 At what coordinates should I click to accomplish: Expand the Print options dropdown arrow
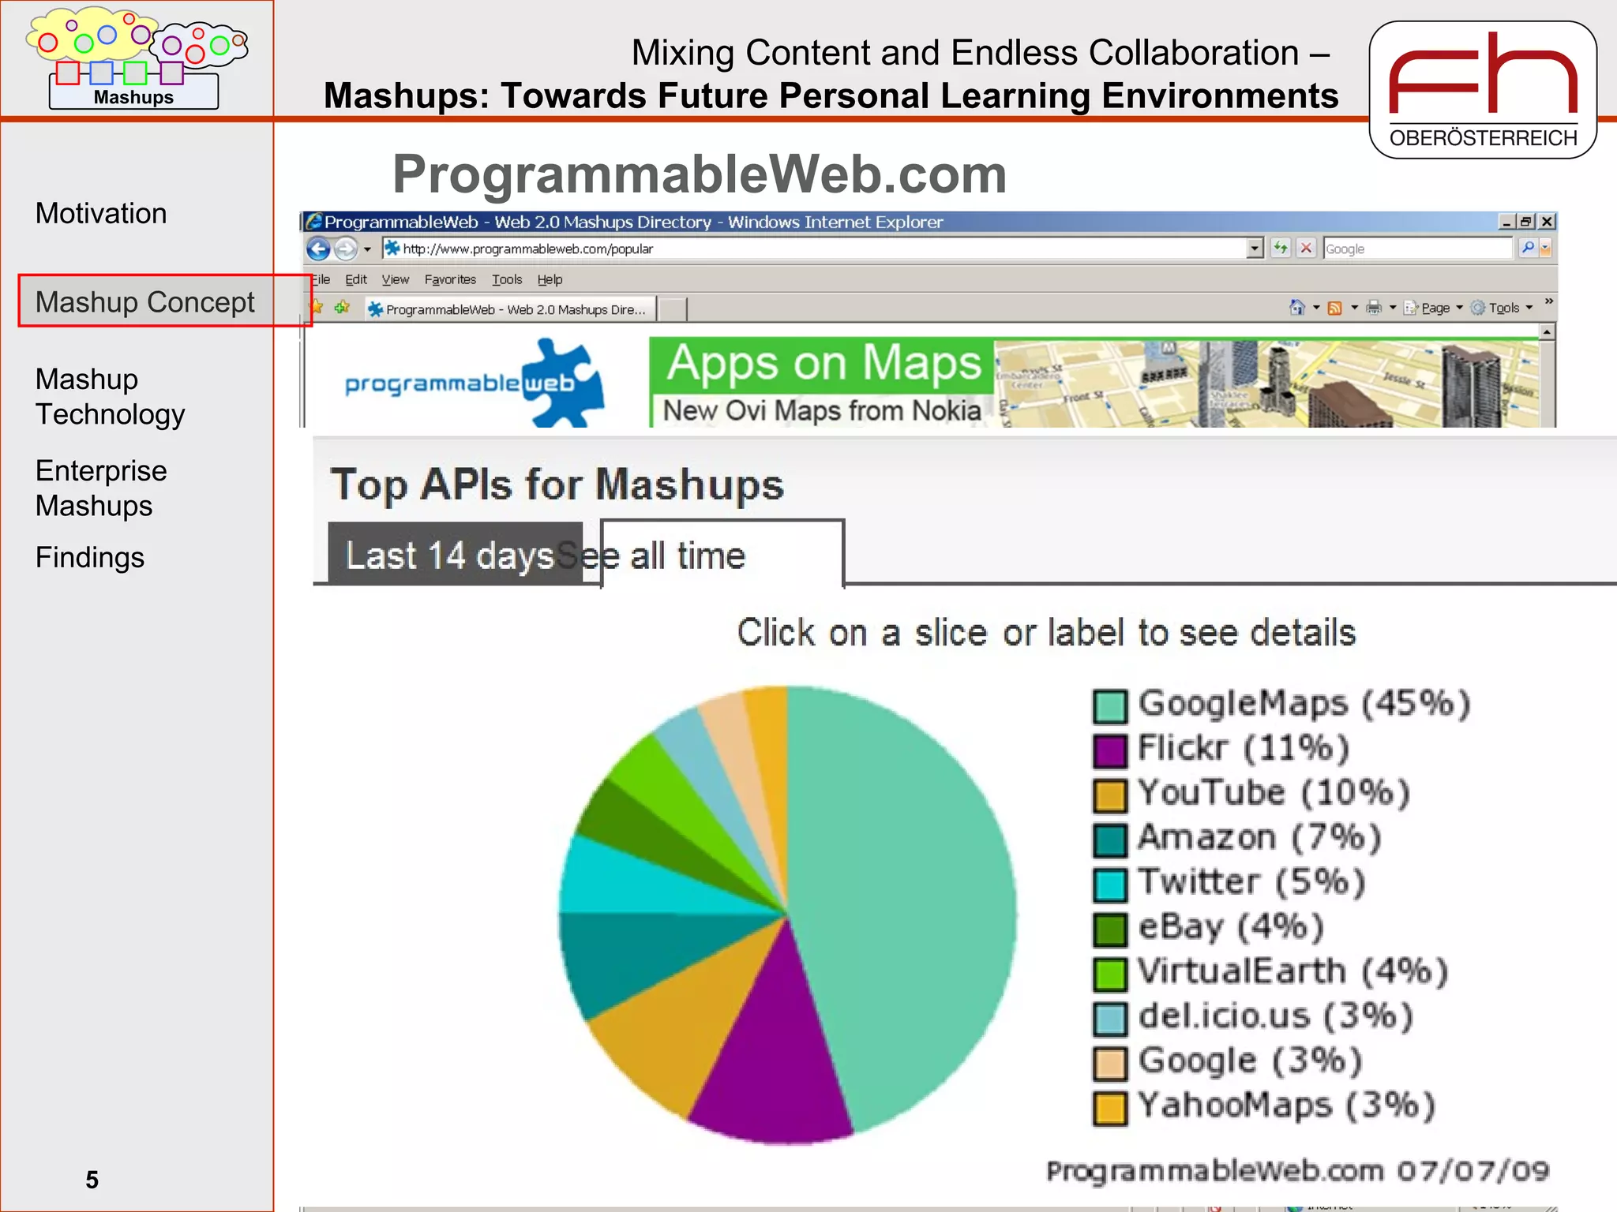[x=1393, y=308]
